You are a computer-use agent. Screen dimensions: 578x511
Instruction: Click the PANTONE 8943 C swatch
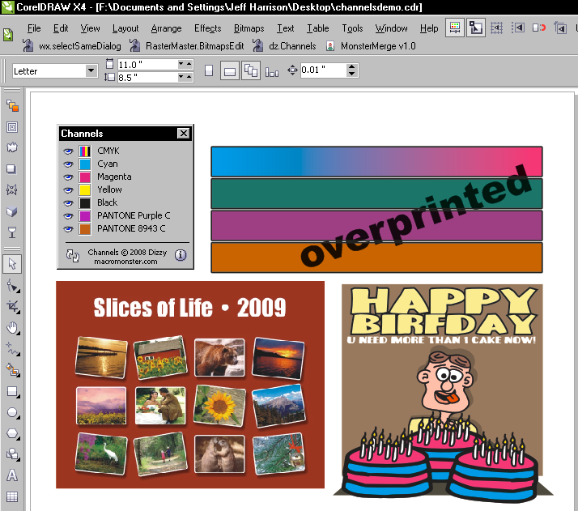coord(85,229)
